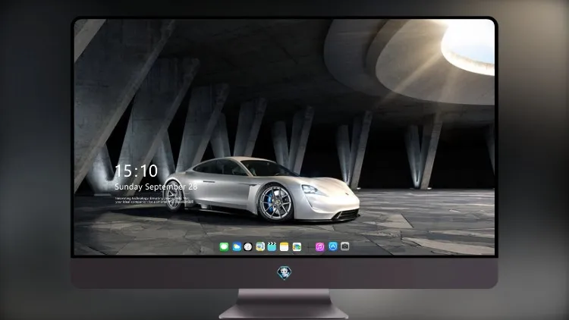This screenshot has width=569, height=320.
Task: Click the car's headlight on the wallpaper
Action: [x=312, y=190]
